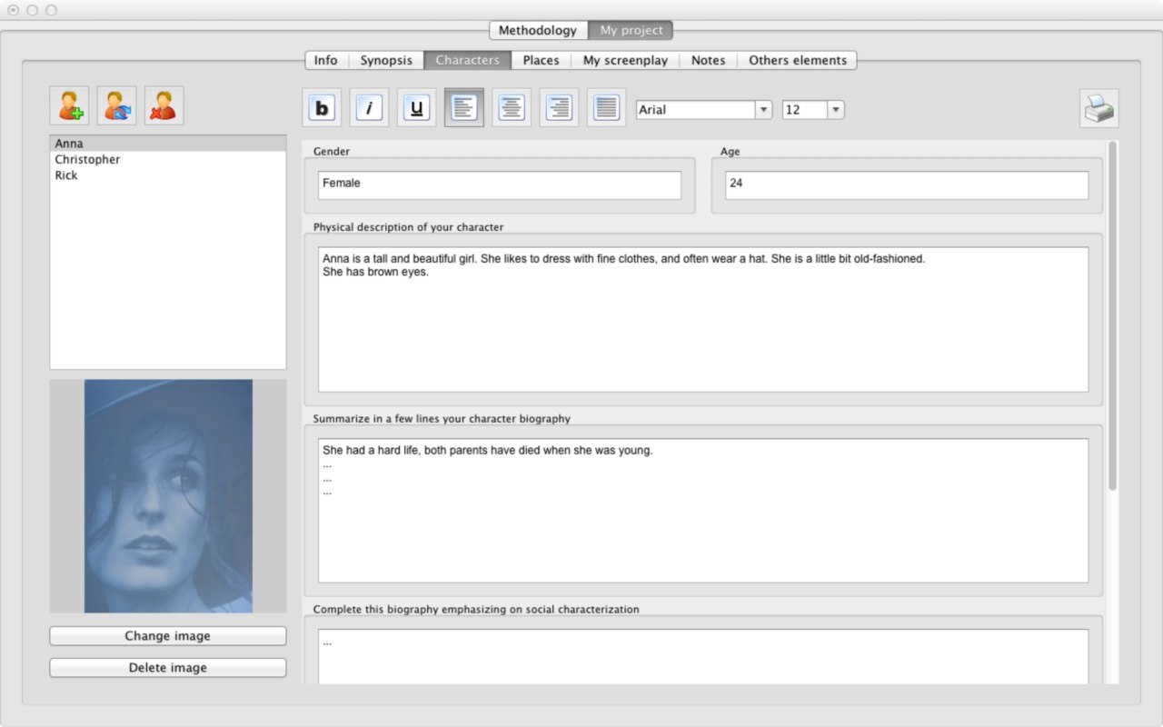
Task: Click into the physical description text area
Action: point(703,320)
